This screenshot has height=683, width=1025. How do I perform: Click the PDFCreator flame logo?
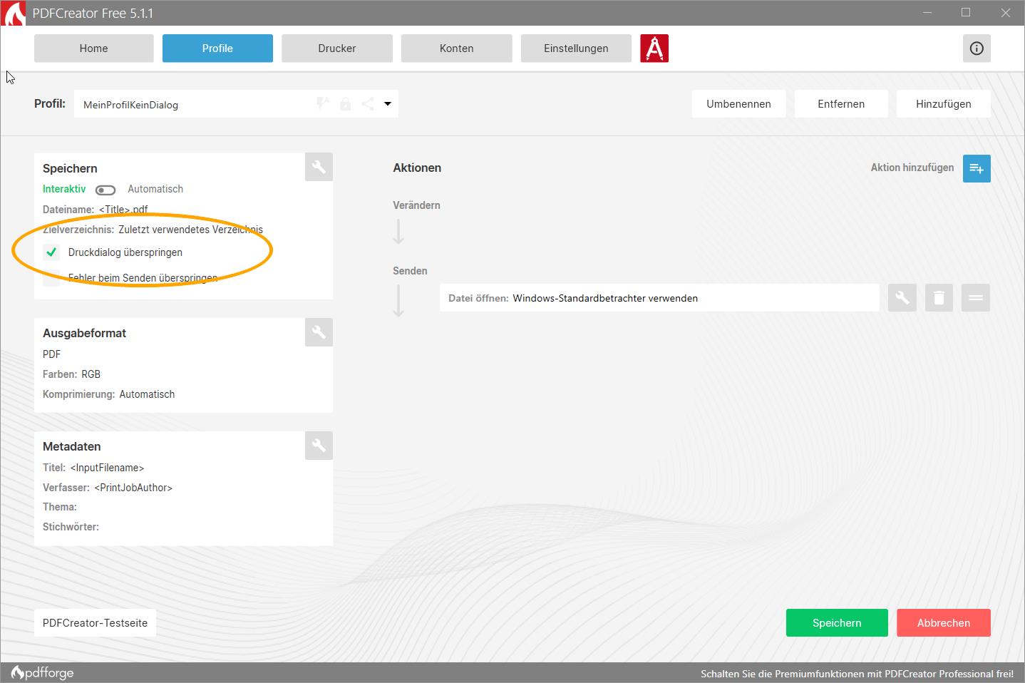point(14,14)
